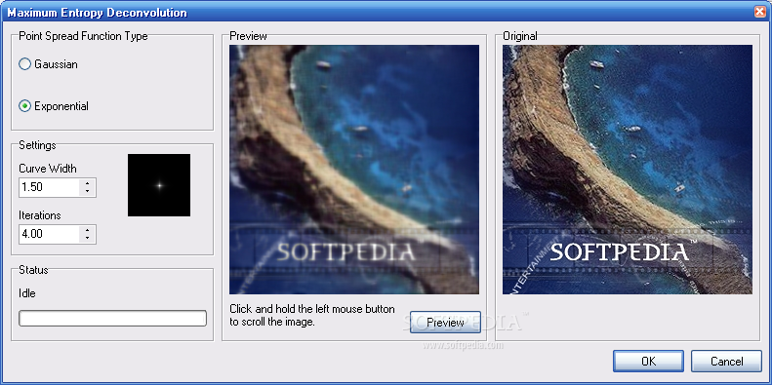Image resolution: width=772 pixels, height=385 pixels.
Task: Select the Exponential radio button
Action: pos(54,106)
